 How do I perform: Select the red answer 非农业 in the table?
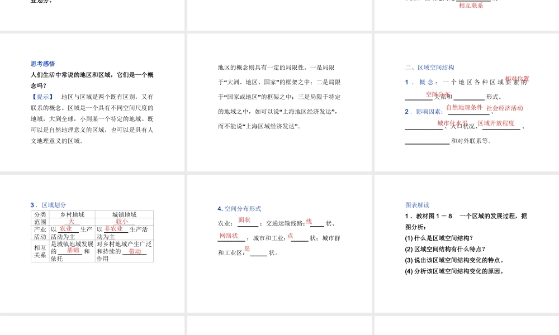[x=113, y=229]
